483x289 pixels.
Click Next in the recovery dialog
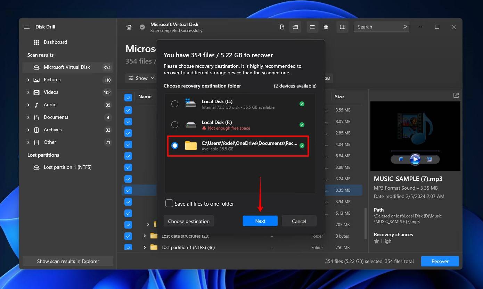(x=260, y=221)
